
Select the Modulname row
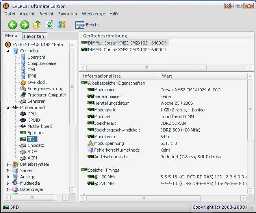(164, 90)
